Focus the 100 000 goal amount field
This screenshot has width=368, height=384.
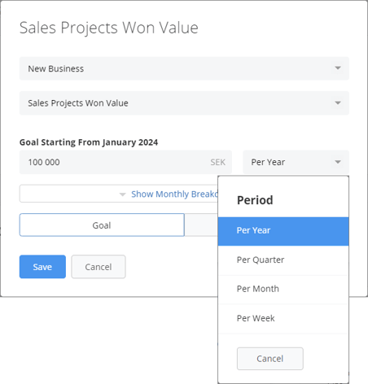click(125, 162)
